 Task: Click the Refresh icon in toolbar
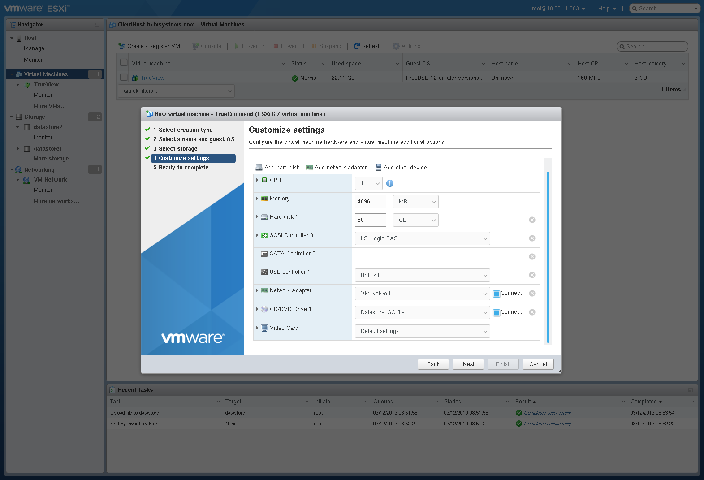(357, 46)
